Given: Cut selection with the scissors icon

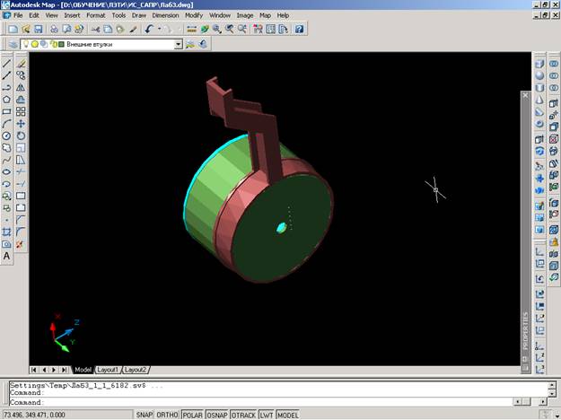Looking at the screenshot, I should 95,29.
